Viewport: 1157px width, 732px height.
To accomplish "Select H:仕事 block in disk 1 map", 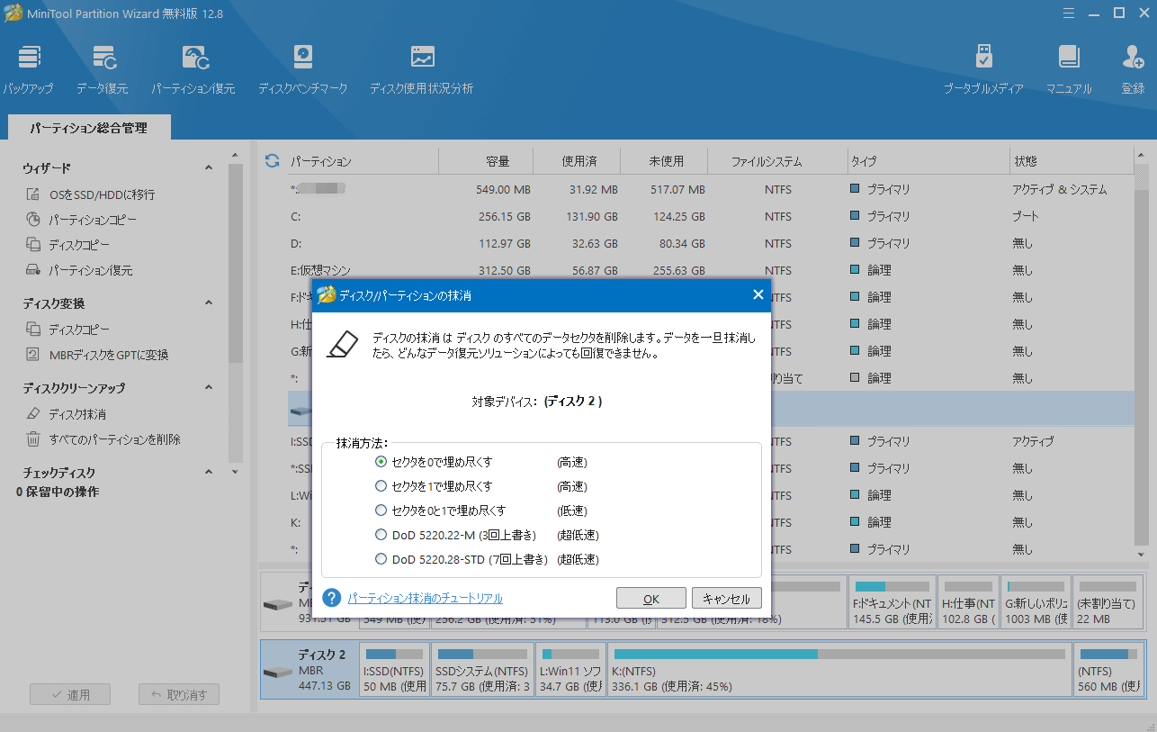I will click(x=968, y=602).
